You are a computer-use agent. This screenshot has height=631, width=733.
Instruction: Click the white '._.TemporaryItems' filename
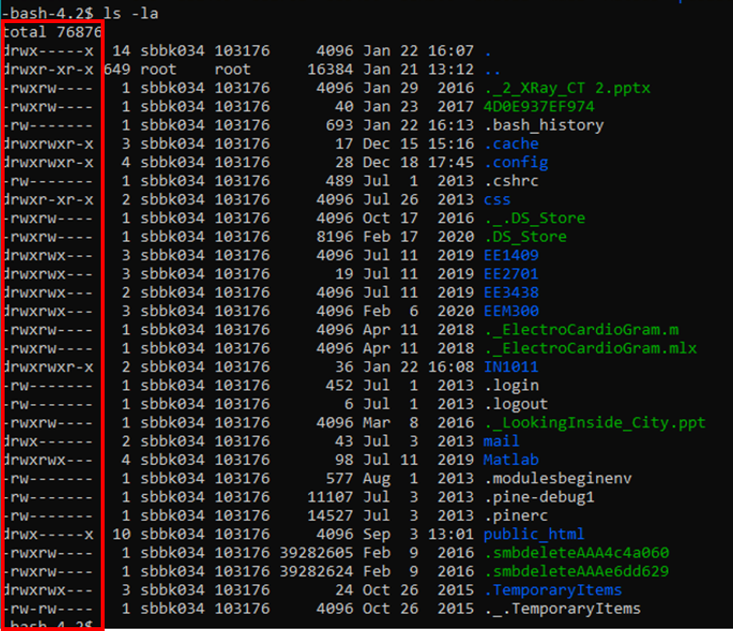tap(562, 609)
